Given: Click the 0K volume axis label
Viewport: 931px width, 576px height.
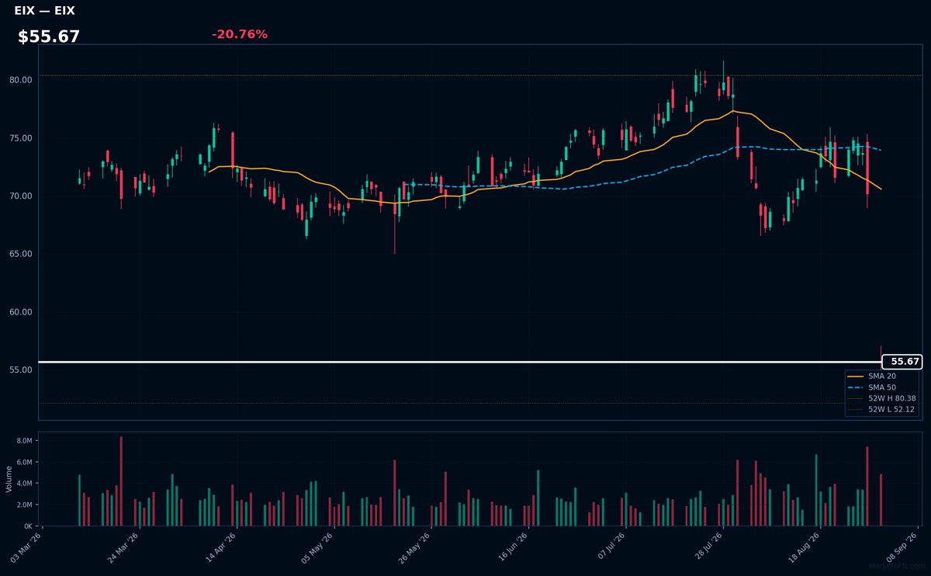Looking at the screenshot, I should tap(27, 526).
